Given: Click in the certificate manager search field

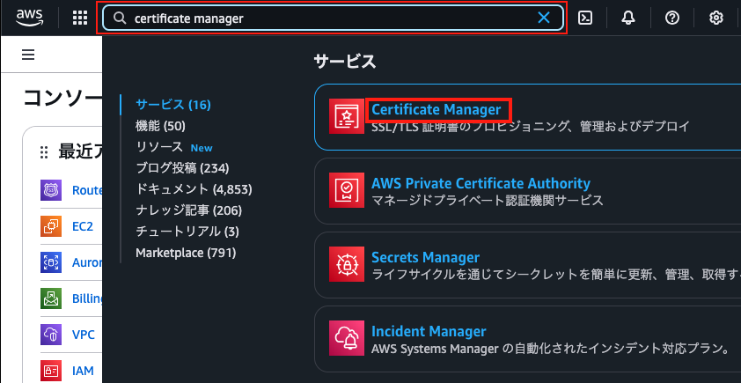Looking at the screenshot, I should coord(334,18).
